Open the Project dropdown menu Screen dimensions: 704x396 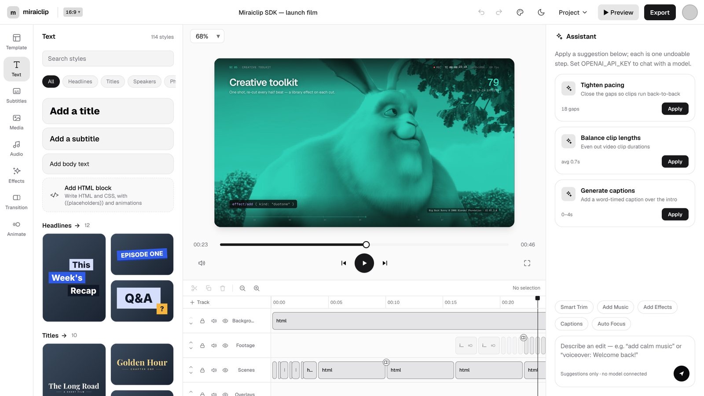pos(573,12)
